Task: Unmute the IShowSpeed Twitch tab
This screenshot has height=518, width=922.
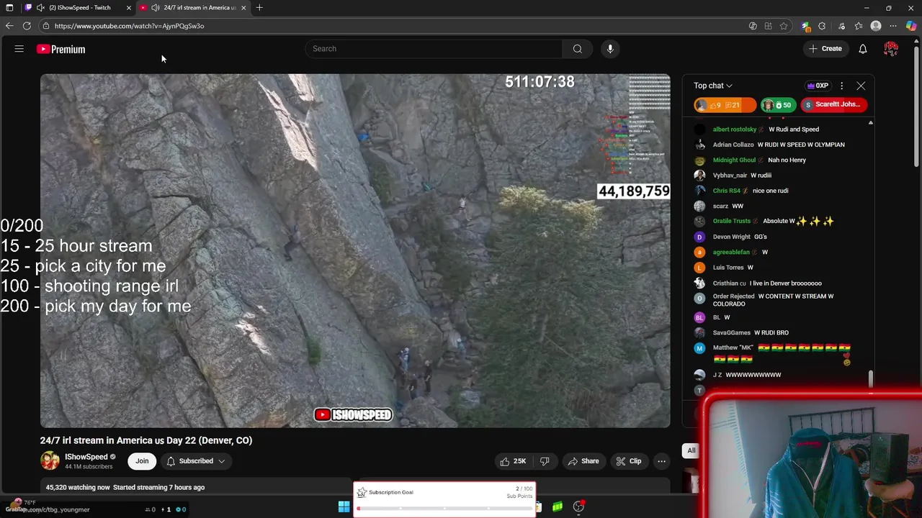Action: point(40,7)
